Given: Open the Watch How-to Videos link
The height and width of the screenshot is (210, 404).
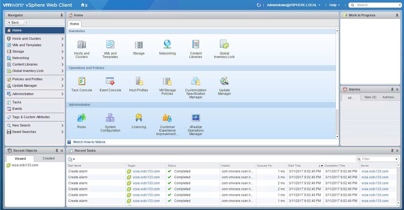Looking at the screenshot, I should [x=89, y=142].
